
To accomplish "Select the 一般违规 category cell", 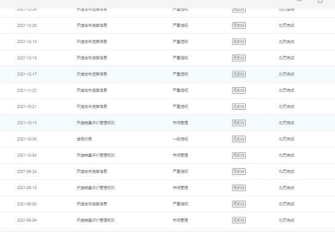I will tap(180, 139).
